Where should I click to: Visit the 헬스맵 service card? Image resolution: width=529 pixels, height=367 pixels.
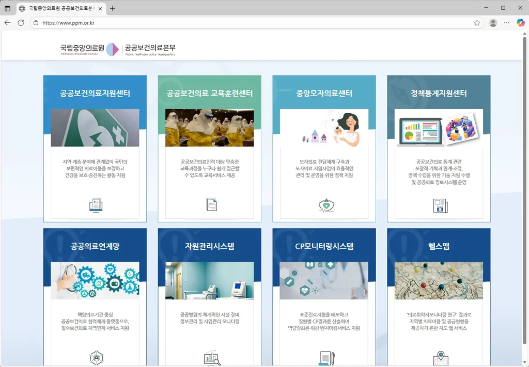coord(438,299)
